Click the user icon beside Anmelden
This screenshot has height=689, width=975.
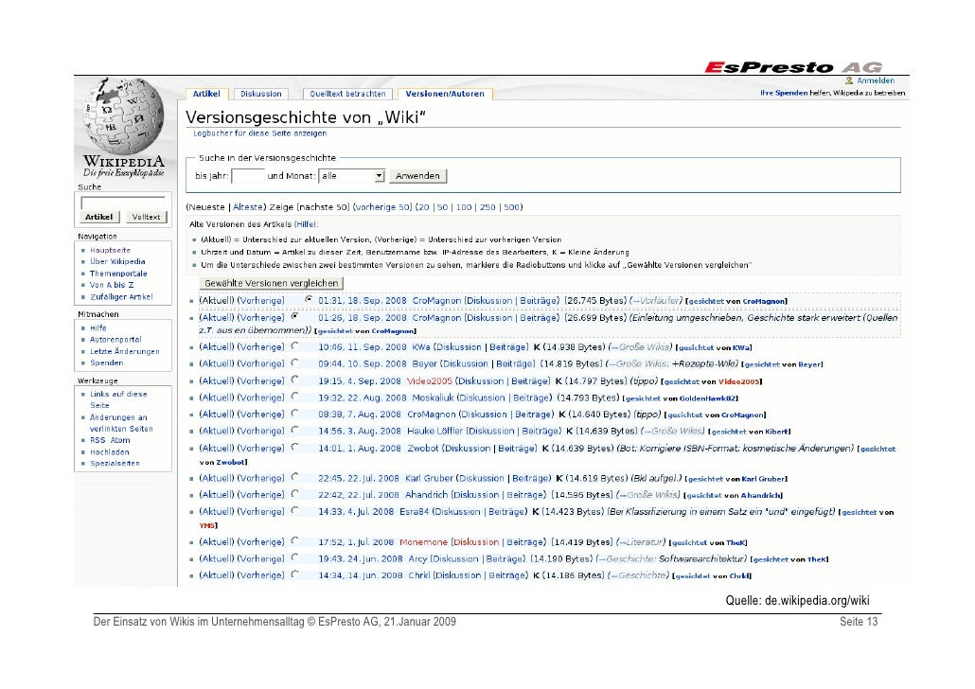(849, 80)
